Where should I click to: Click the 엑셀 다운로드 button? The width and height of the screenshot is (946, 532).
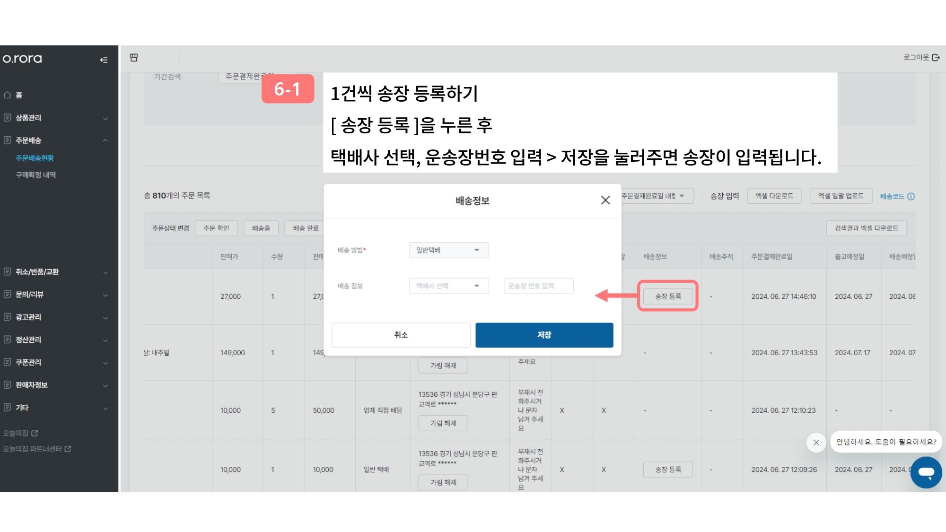click(774, 196)
